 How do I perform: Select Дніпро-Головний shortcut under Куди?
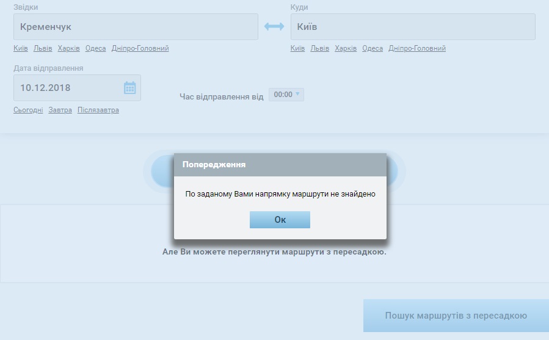click(417, 49)
